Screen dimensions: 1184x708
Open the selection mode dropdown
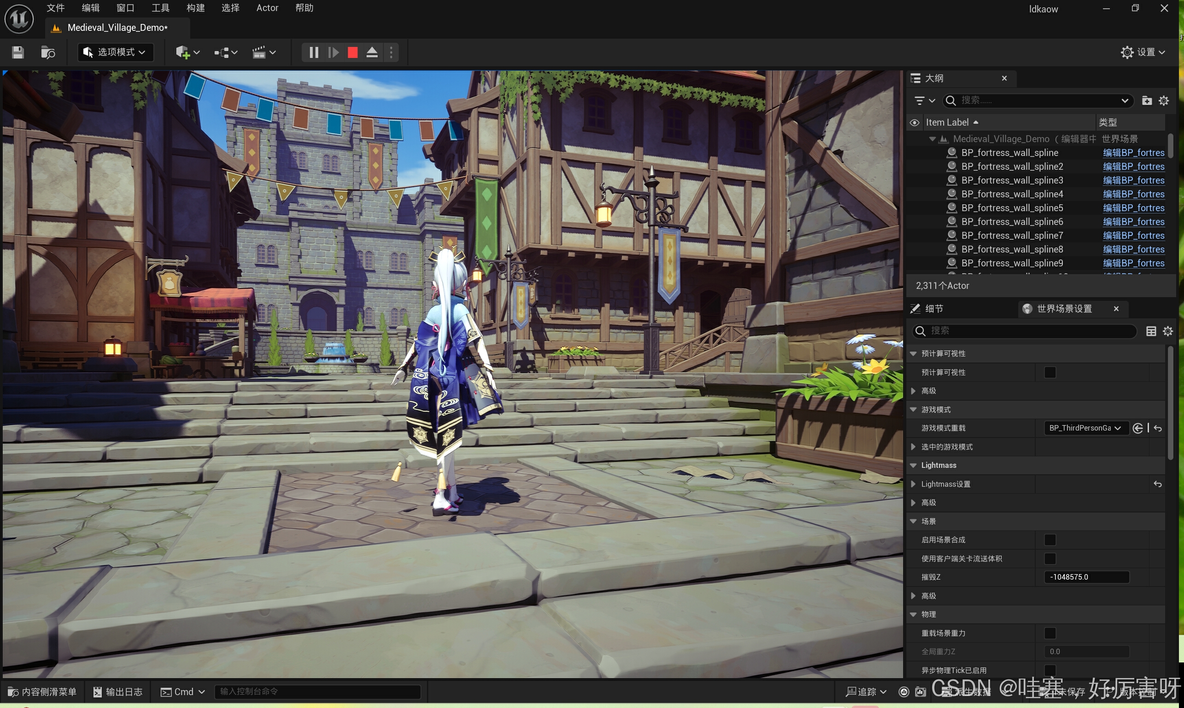tap(115, 52)
